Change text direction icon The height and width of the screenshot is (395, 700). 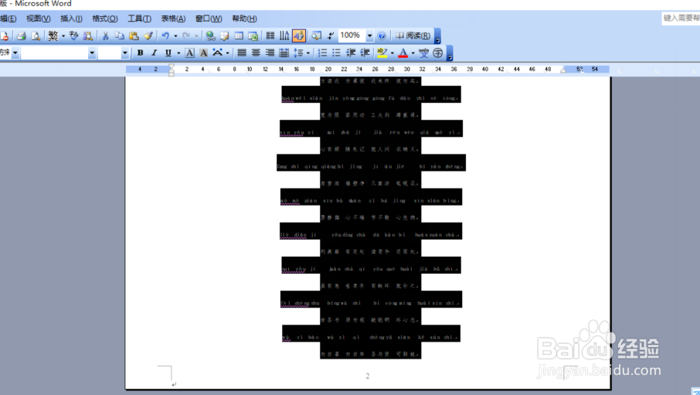(x=284, y=36)
